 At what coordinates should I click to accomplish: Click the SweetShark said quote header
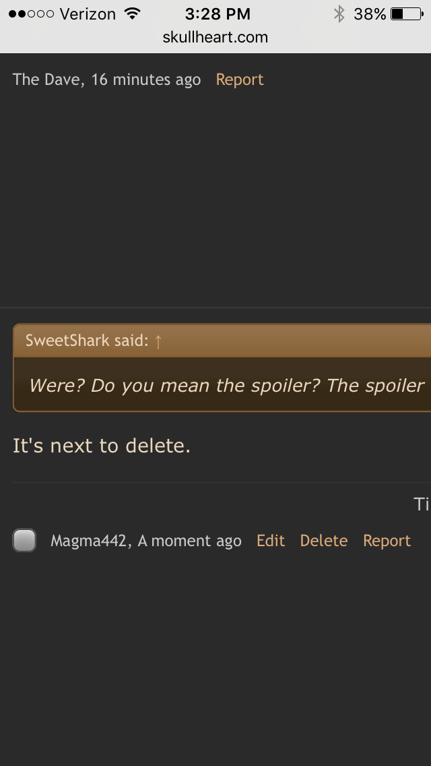[x=86, y=341]
